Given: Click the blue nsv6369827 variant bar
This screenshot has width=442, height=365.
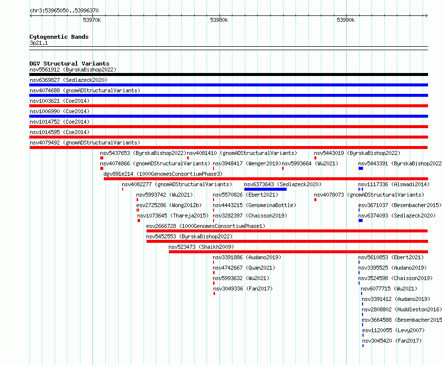Looking at the screenshot, I should (228, 85).
